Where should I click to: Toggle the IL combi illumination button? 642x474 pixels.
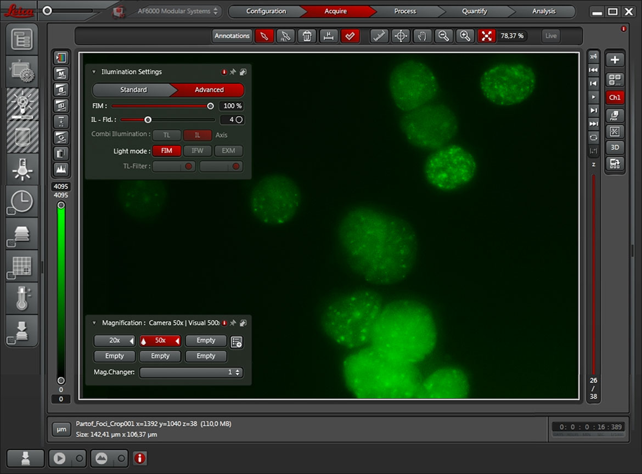(x=197, y=135)
